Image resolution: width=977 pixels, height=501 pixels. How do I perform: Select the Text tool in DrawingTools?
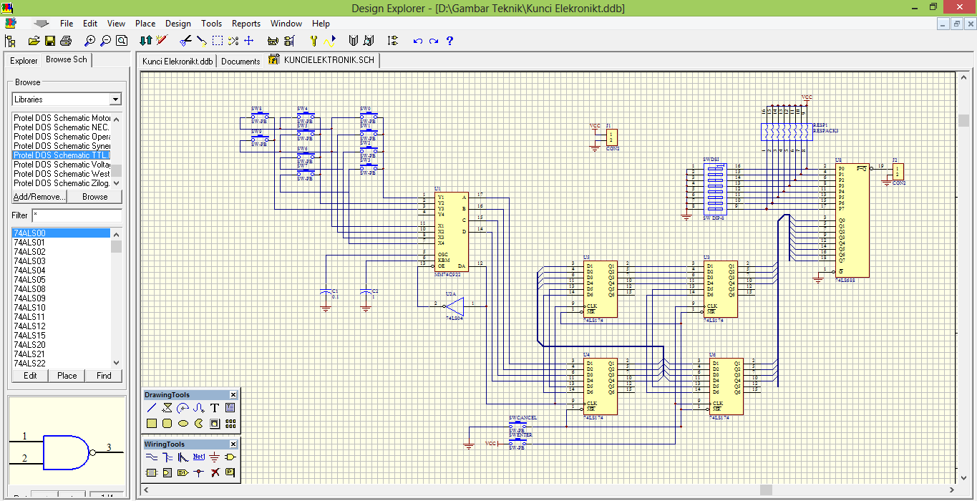215,407
